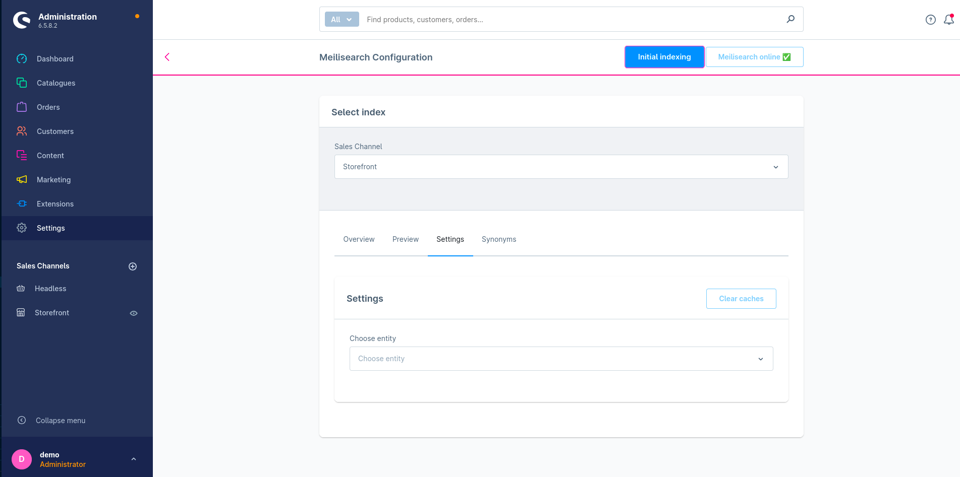This screenshot has height=477, width=960.
Task: Click the orange status dot
Action: point(137,16)
